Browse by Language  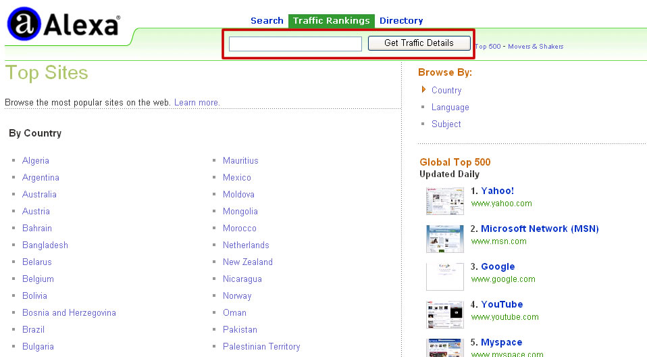[450, 108]
